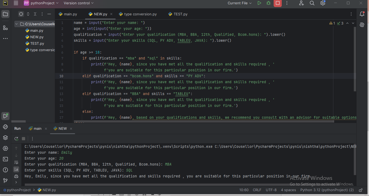
Task: Click Python 3.12 interpreter in status bar
Action: tap(327, 190)
